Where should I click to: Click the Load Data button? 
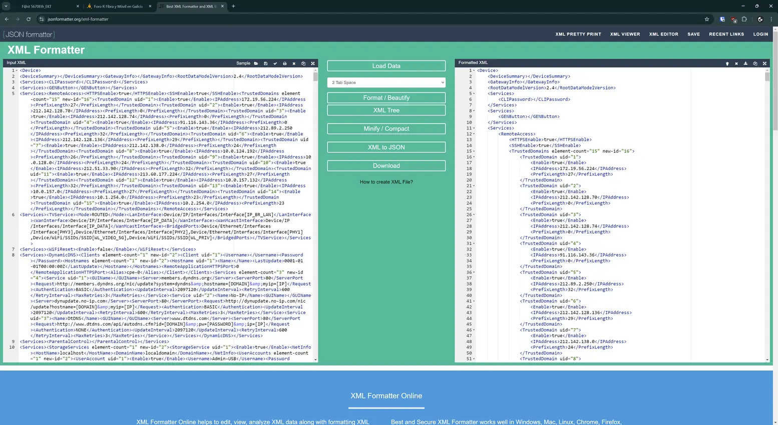click(386, 66)
